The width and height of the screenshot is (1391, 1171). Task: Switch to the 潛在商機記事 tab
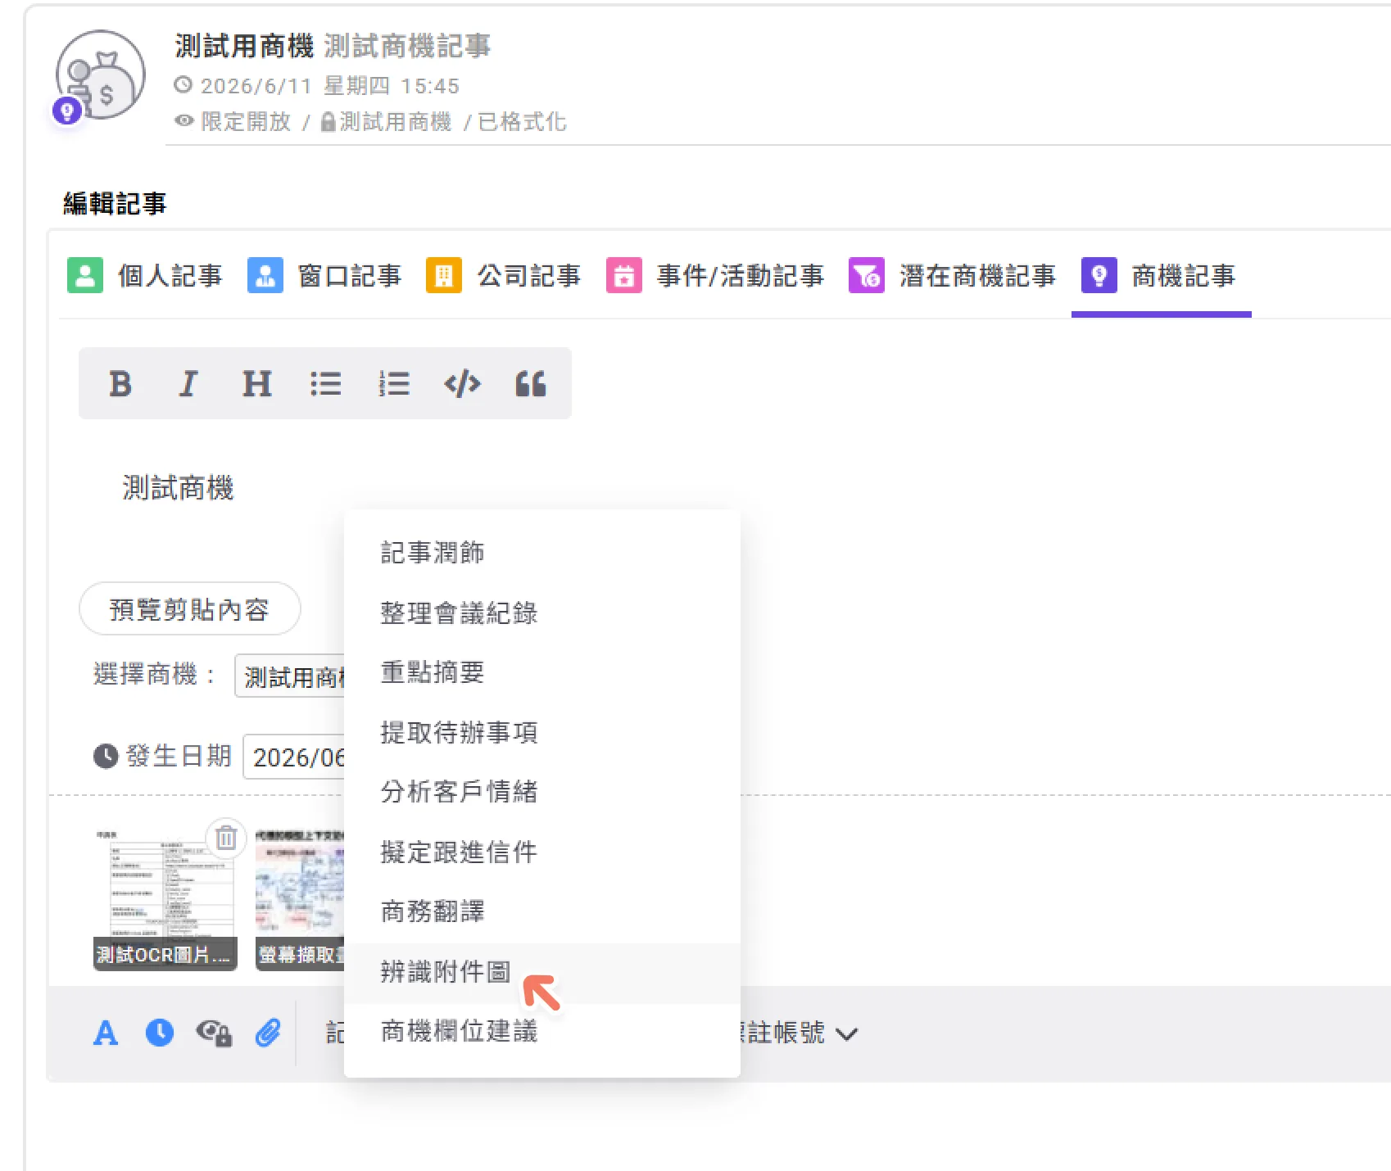click(x=953, y=276)
